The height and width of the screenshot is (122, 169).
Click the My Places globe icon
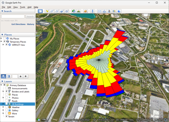tap(8, 38)
